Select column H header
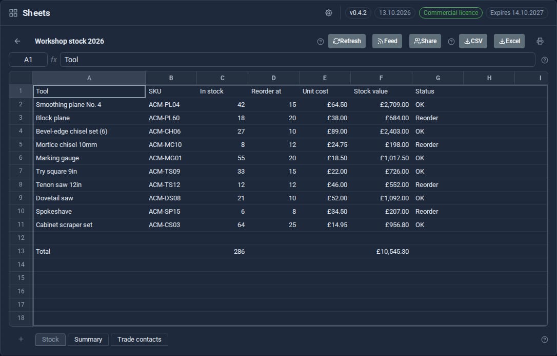 pyautogui.click(x=489, y=78)
